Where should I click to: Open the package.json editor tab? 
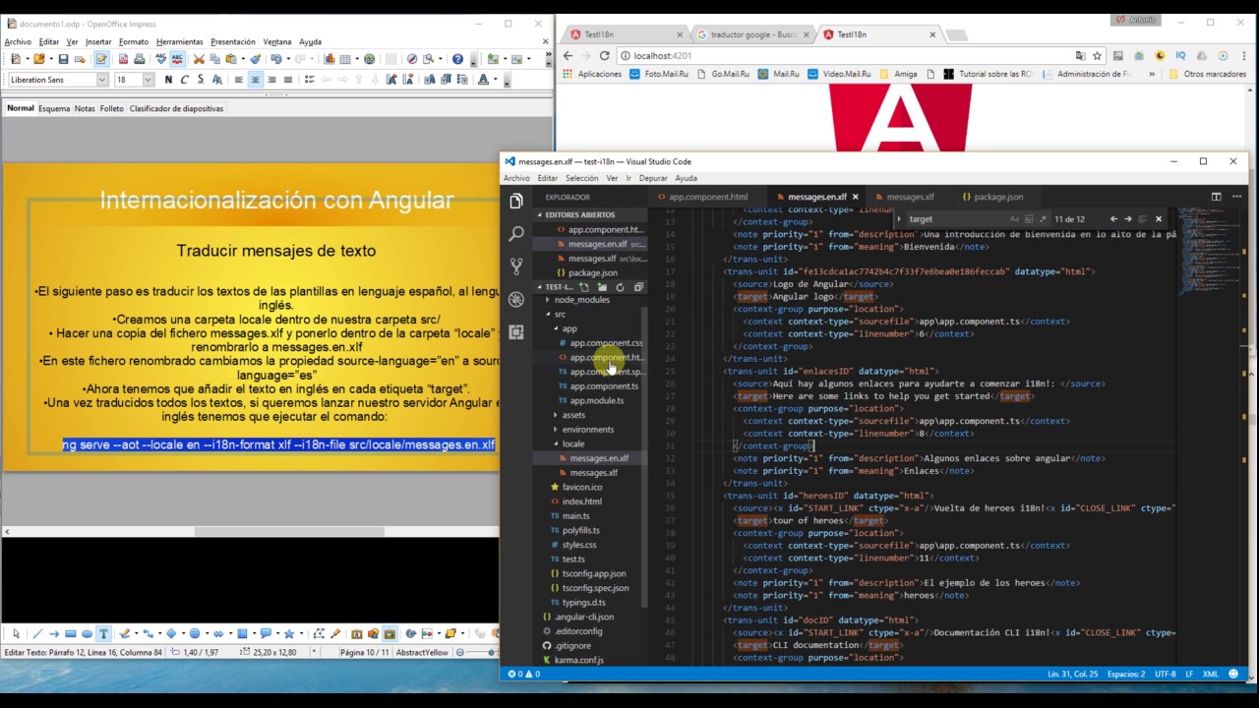tap(997, 197)
